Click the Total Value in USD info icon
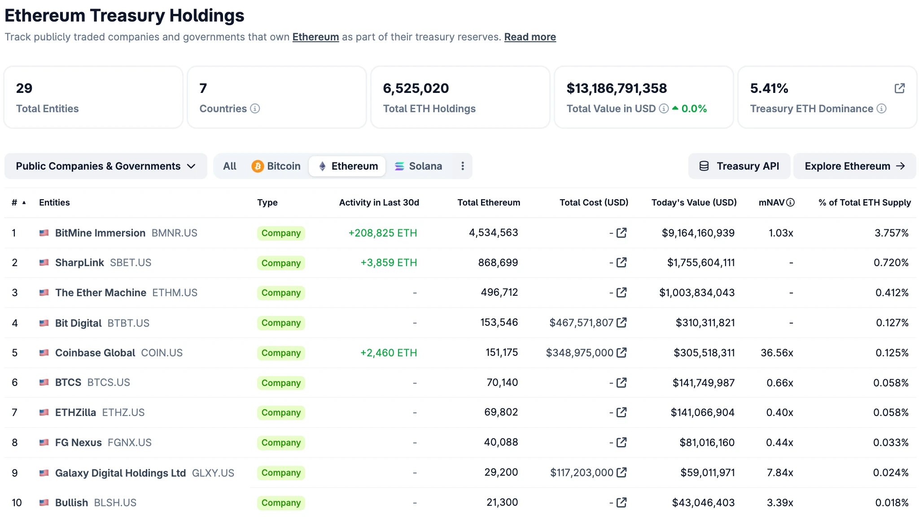Screen dimensions: 919x517 pyautogui.click(x=664, y=109)
